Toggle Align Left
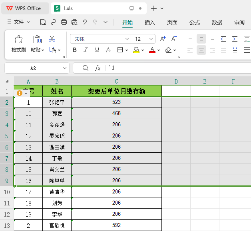 [x=190, y=50]
